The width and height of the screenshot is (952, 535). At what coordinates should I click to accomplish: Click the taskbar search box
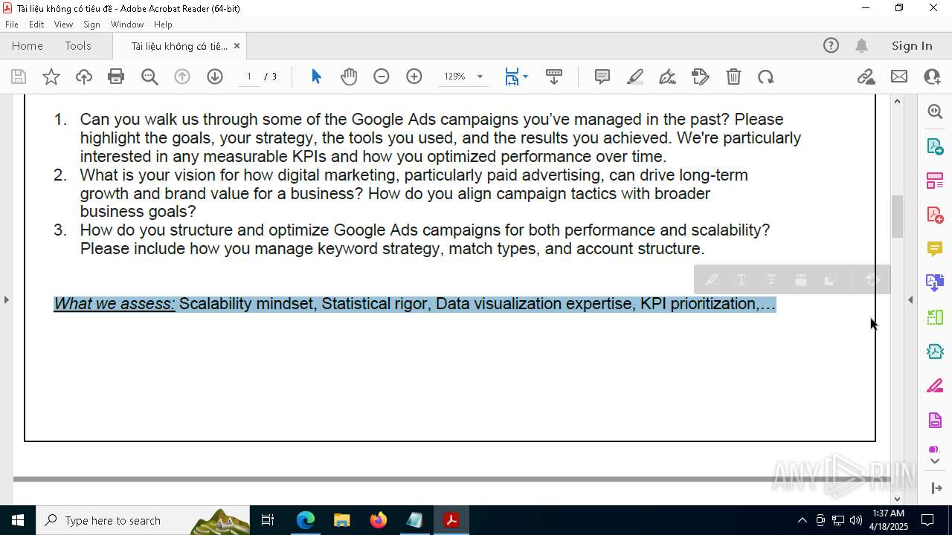(144, 520)
